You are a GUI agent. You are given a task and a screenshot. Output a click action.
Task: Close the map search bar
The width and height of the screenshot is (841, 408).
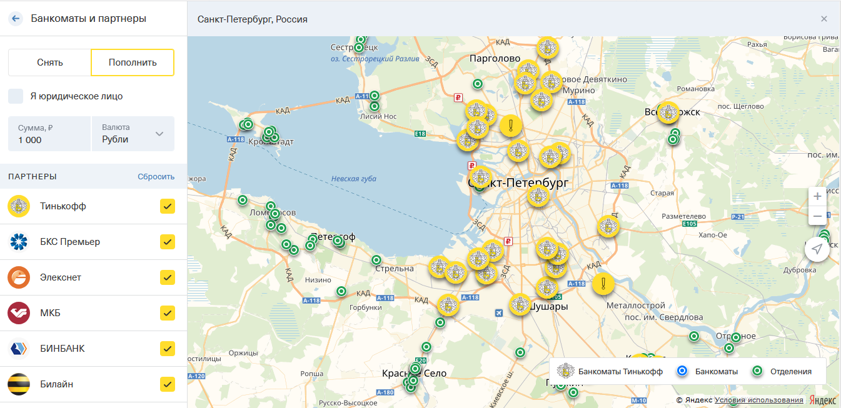tap(824, 19)
